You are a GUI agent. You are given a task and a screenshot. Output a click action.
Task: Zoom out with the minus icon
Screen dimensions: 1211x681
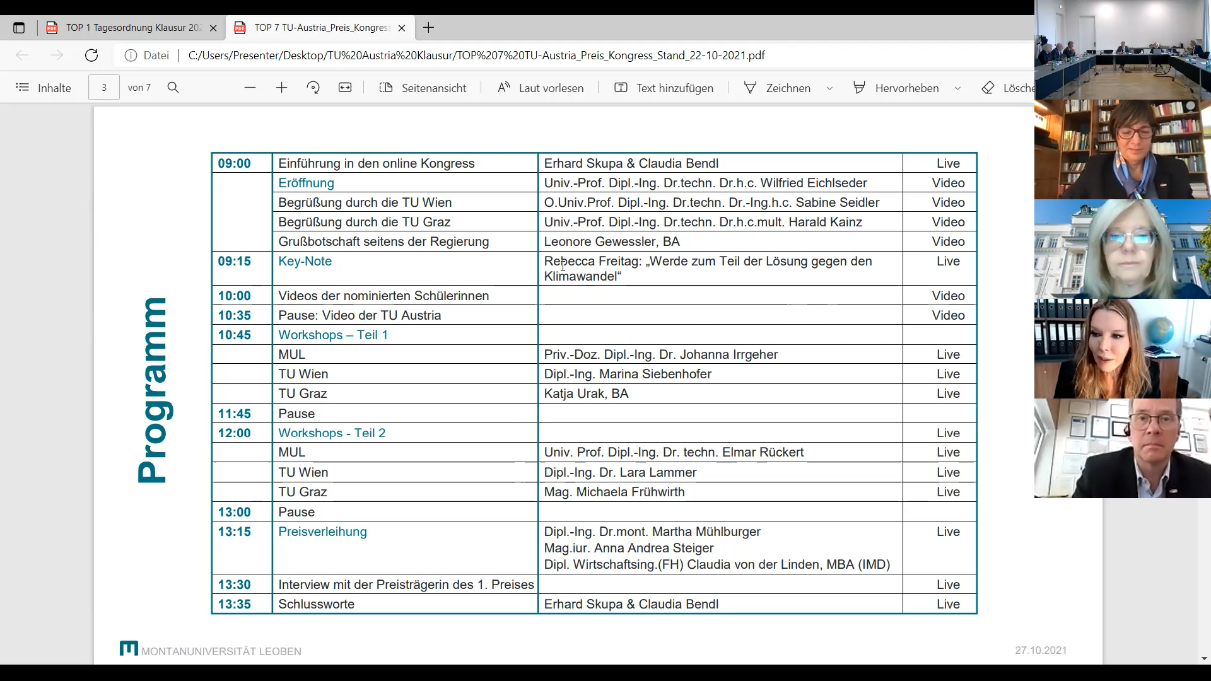(250, 88)
